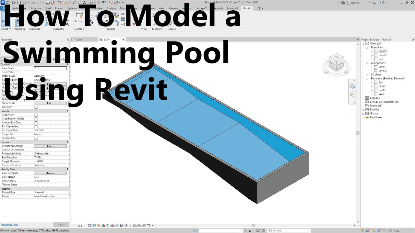Click the Print icon in Quick Access toolbar
The height and width of the screenshot is (233, 415).
pyautogui.click(x=47, y=3)
